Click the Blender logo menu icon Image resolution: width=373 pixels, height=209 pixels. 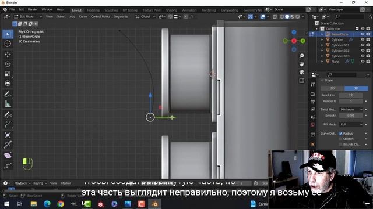[5, 9]
